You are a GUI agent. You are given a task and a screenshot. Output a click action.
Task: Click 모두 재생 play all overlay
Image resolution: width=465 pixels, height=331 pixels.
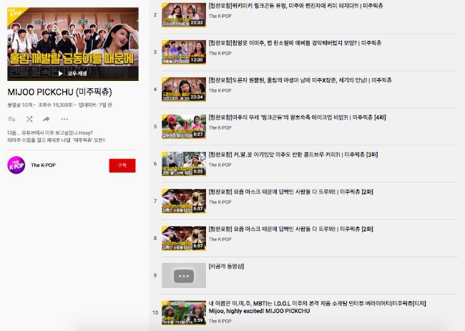tap(73, 73)
